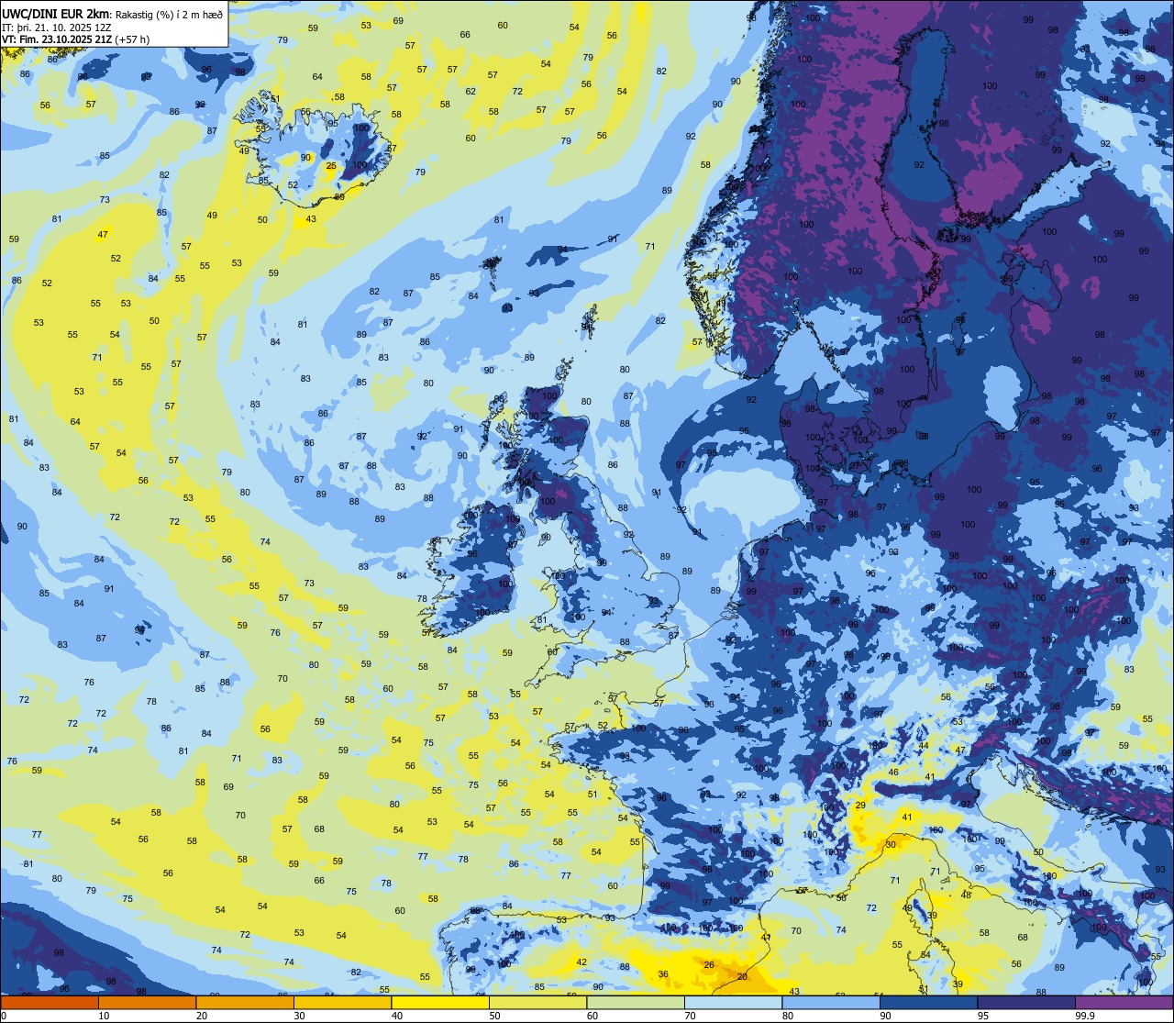Click the 30–40 legend color swatch
1174x1023 pixels.
click(x=342, y=1002)
